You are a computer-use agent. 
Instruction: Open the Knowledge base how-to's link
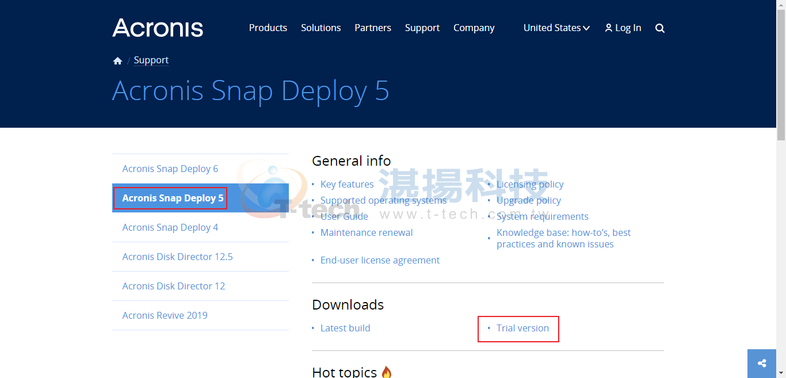(563, 238)
